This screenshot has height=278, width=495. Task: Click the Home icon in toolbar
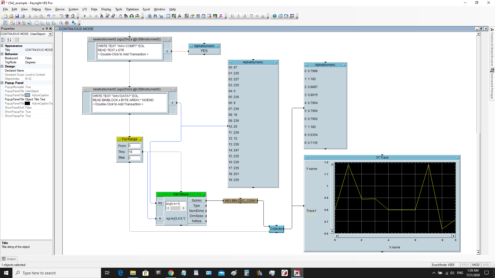73,16
